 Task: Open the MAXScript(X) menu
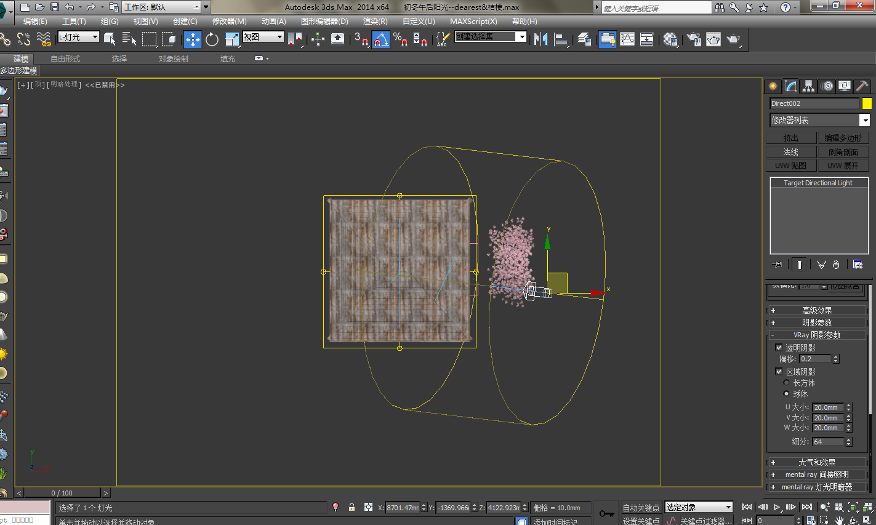click(x=473, y=21)
